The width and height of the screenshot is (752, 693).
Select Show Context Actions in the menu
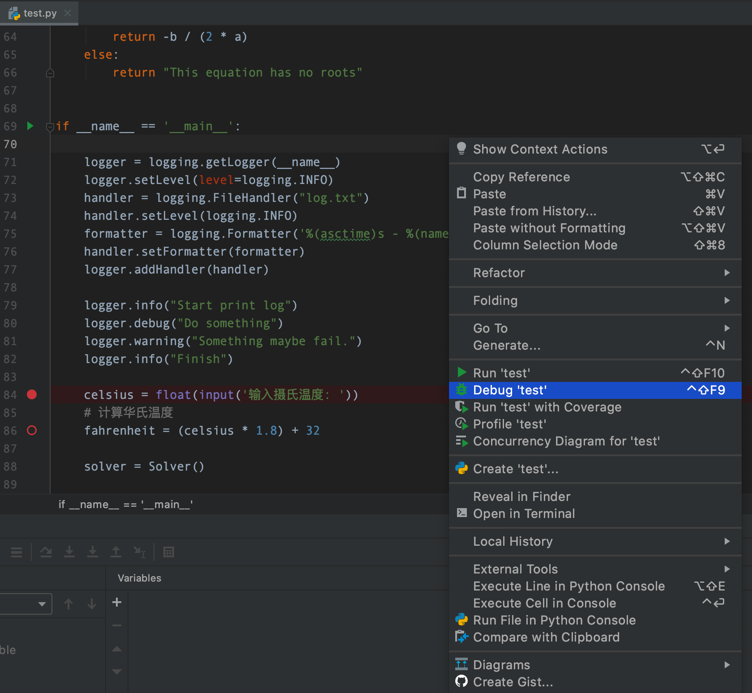click(x=595, y=149)
